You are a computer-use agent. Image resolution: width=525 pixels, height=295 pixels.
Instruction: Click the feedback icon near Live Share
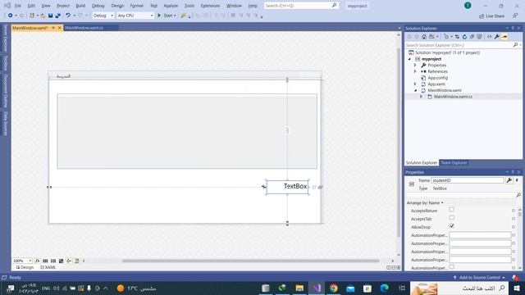(515, 16)
